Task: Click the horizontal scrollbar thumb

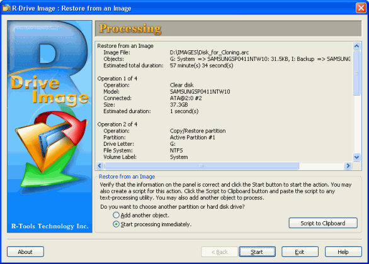Action: coord(202,166)
